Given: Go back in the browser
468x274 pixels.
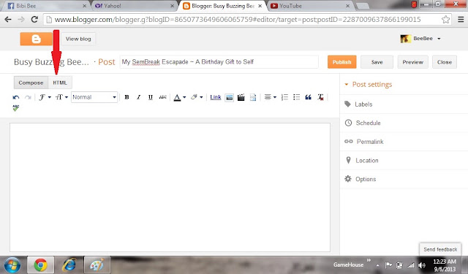Looking at the screenshot, I should [x=8, y=20].
